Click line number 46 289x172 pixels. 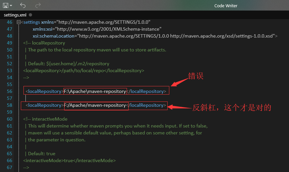(x=9, y=22)
